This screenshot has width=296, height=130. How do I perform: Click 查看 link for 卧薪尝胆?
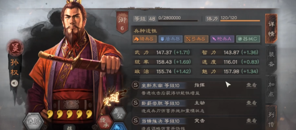click(251, 103)
